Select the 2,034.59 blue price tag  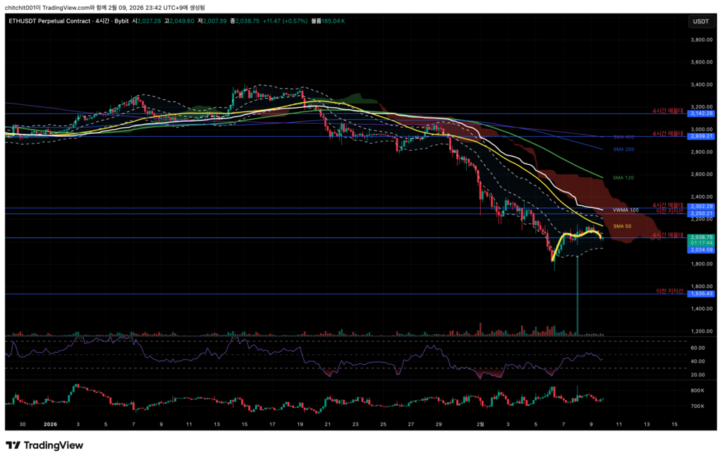click(x=701, y=249)
